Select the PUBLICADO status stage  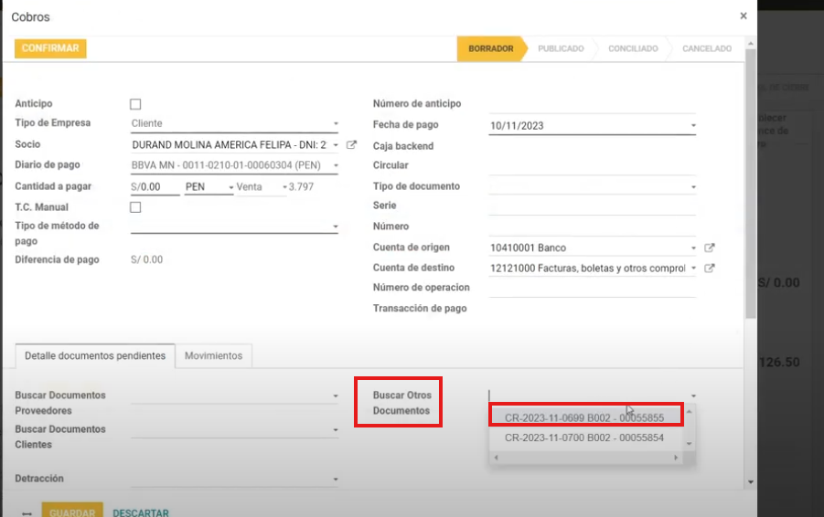tap(561, 48)
